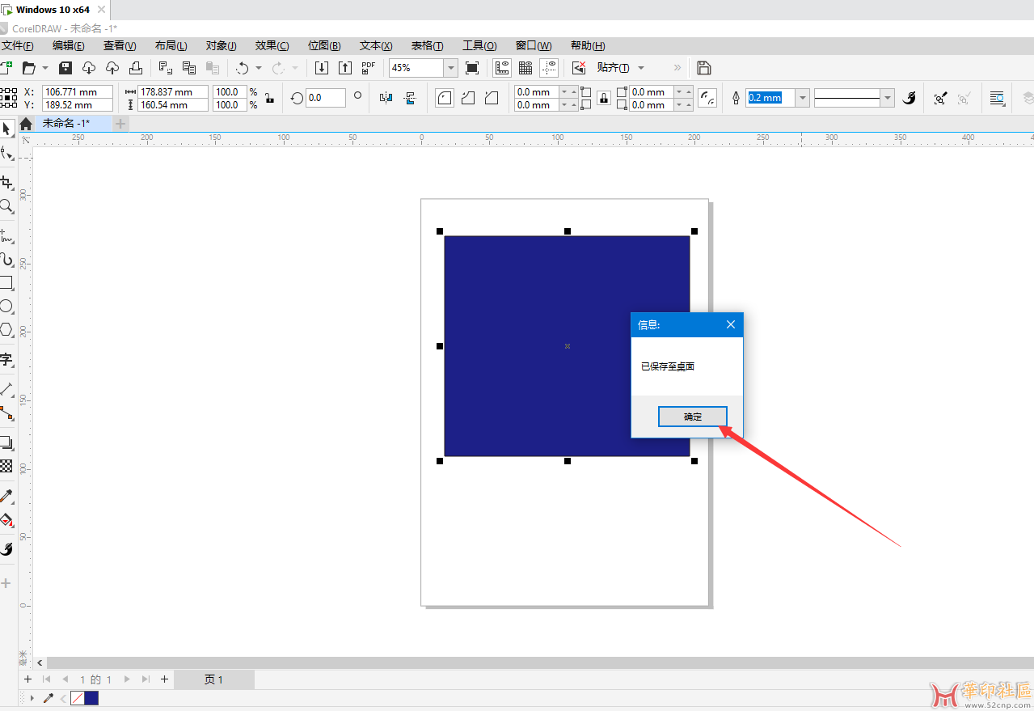Click the Export to PDF icon
Screen dimensions: 1034x711
pos(369,68)
